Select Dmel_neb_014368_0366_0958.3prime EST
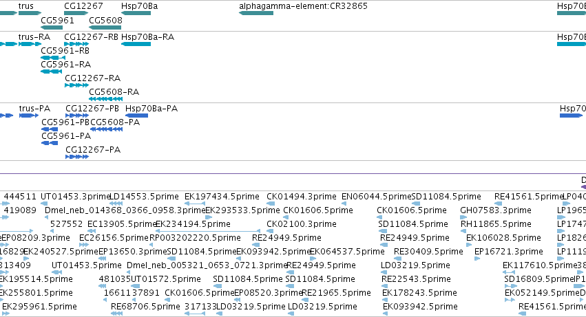This screenshot has height=317, width=586. [x=125, y=210]
